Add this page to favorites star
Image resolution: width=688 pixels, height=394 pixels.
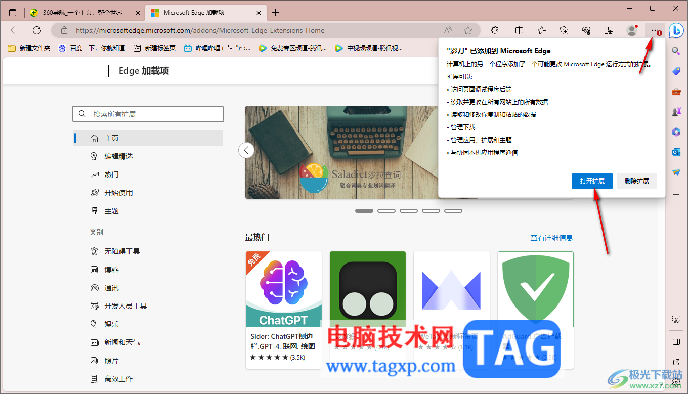pyautogui.click(x=468, y=30)
